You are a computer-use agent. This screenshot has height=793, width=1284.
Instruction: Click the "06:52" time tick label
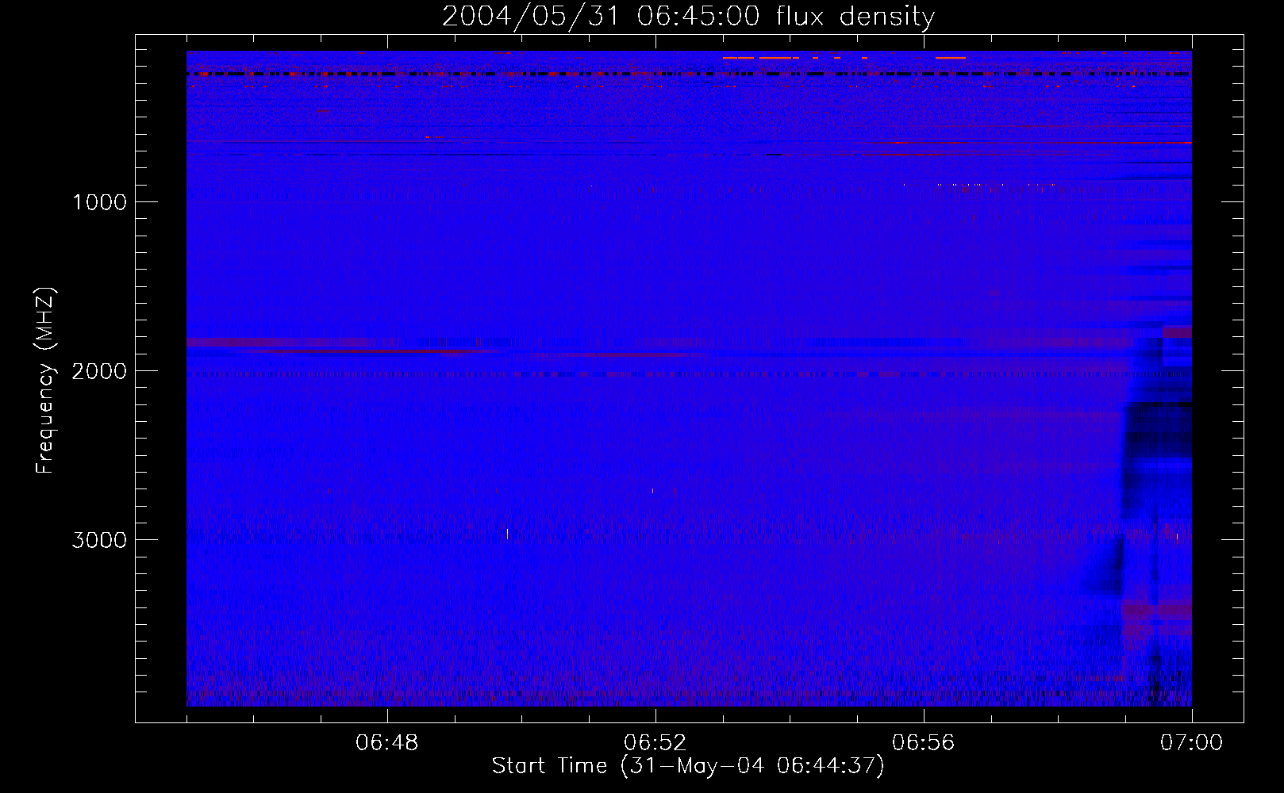[x=655, y=743]
